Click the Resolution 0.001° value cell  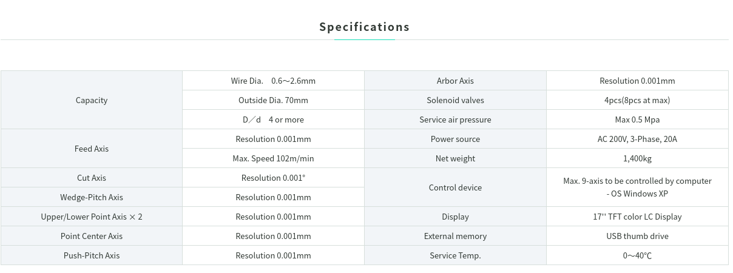pos(273,178)
